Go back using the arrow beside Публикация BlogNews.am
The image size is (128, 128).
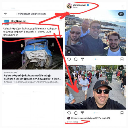click(5, 14)
